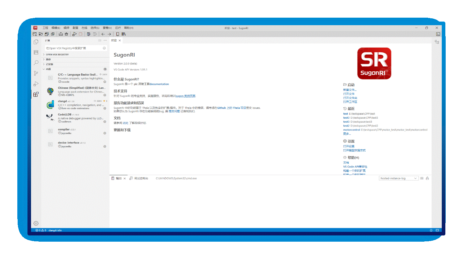Open the 查看(V) menu
The image size is (463, 259).
click(107, 28)
